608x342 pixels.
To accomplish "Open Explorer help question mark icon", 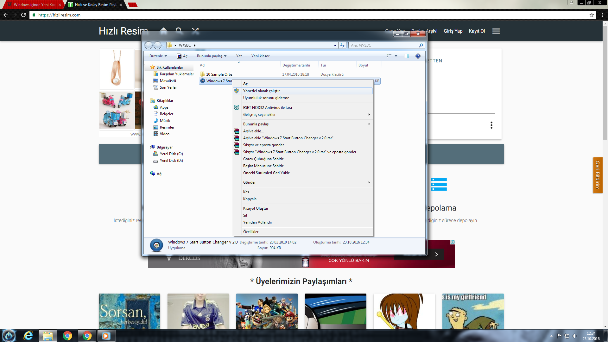I will click(x=418, y=56).
